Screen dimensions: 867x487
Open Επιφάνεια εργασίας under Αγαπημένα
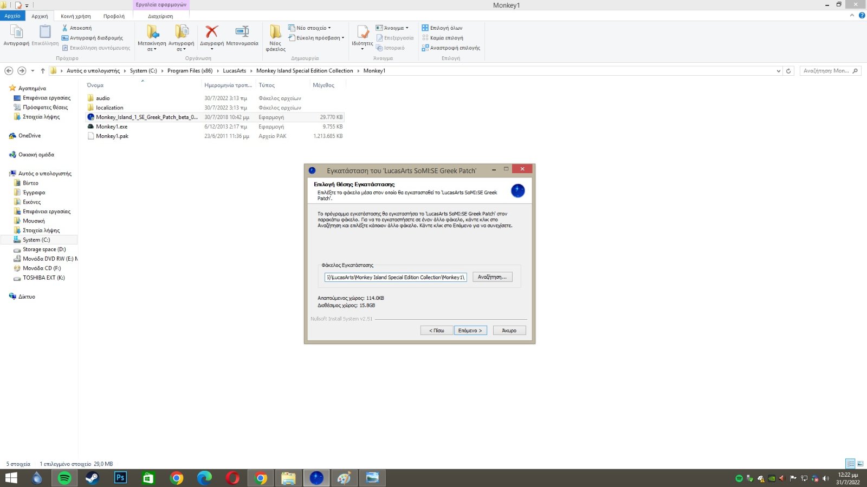[x=47, y=98]
